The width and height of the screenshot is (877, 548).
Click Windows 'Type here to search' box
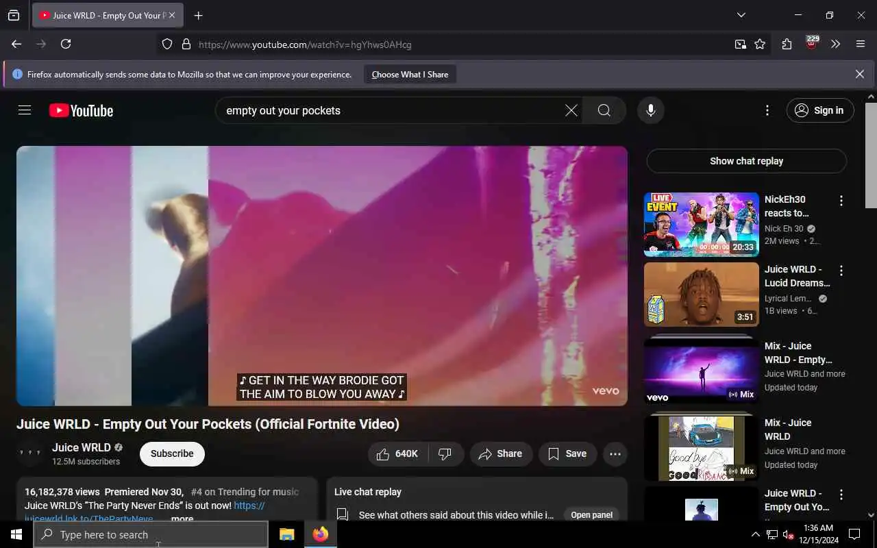(151, 534)
